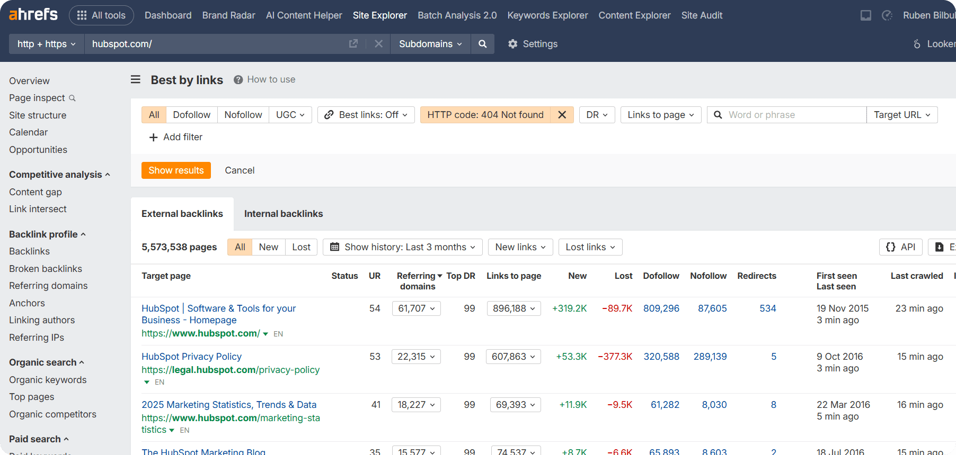Open HubSpot Privacy Policy link
The width and height of the screenshot is (956, 455).
click(191, 357)
